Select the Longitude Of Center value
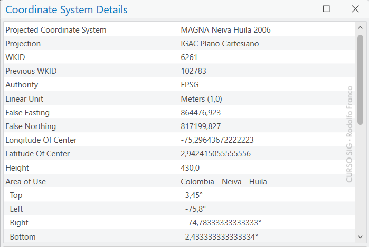This screenshot has width=369, height=247. 217,140
